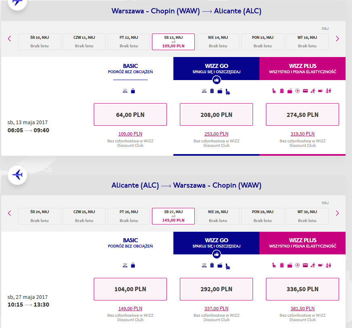Click refund card icon under outbound WIZZ PLUS
Image resolution: width=352 pixels, height=328 pixels.
coord(305,91)
